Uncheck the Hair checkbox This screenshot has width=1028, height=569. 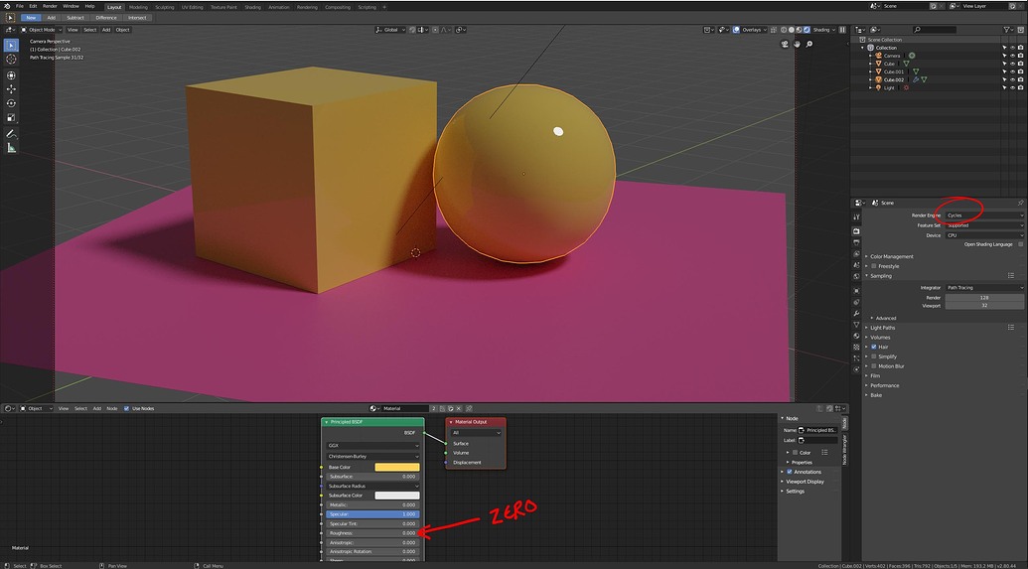pyautogui.click(x=874, y=347)
